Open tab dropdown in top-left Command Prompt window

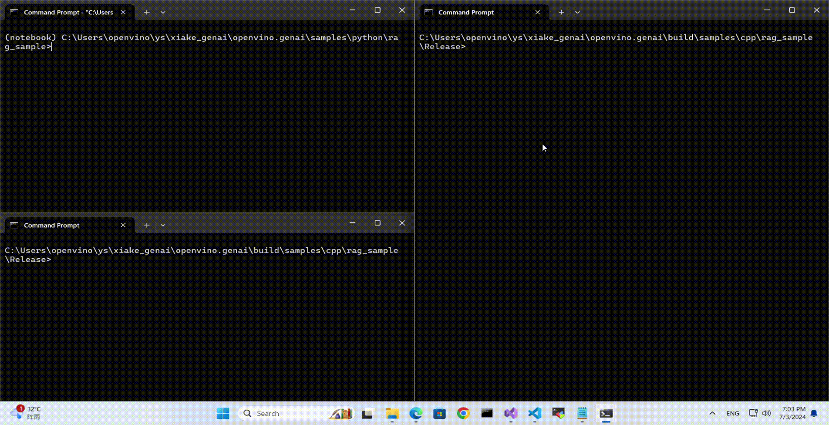pyautogui.click(x=163, y=12)
